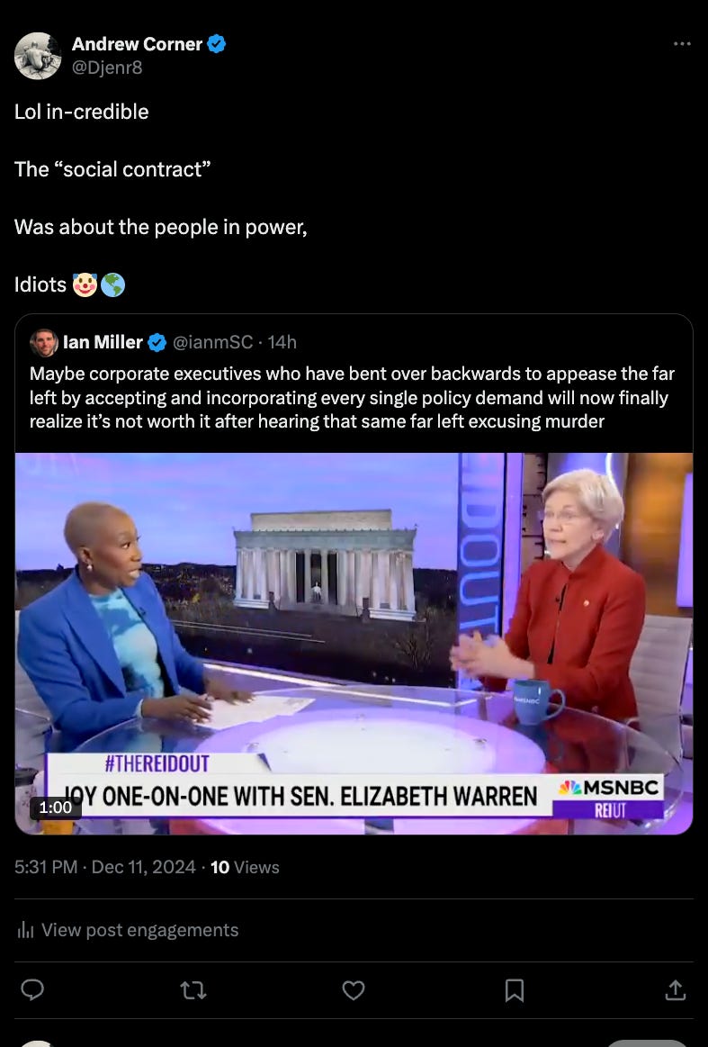Click Andrew Corner's verified badge
Image resolution: width=708 pixels, height=1047 pixels.
click(216, 44)
